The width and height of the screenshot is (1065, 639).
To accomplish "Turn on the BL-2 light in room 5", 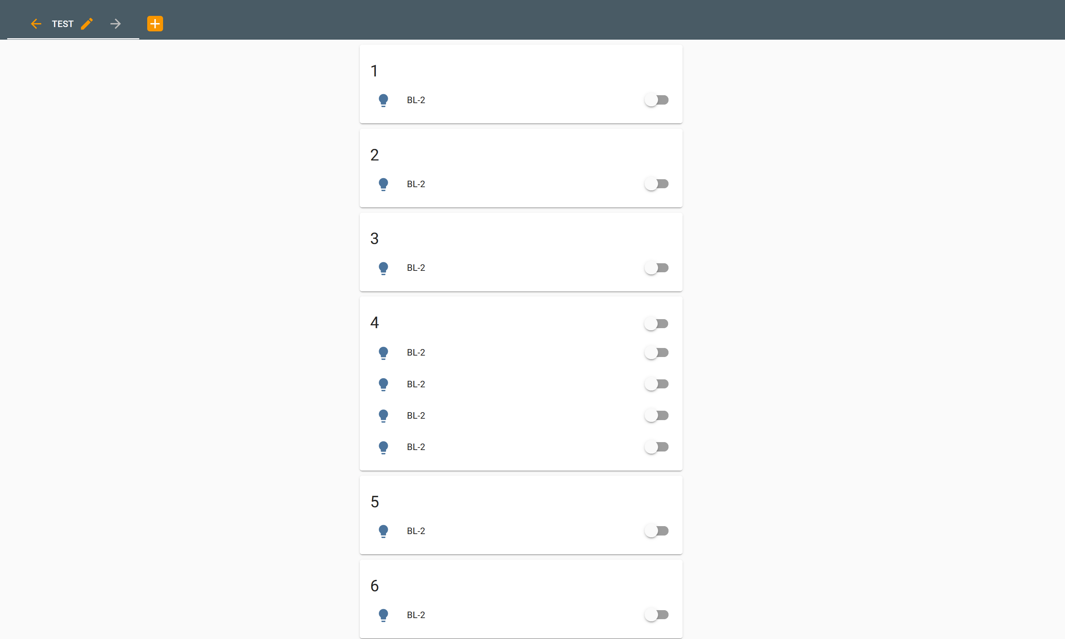I will [x=656, y=531].
